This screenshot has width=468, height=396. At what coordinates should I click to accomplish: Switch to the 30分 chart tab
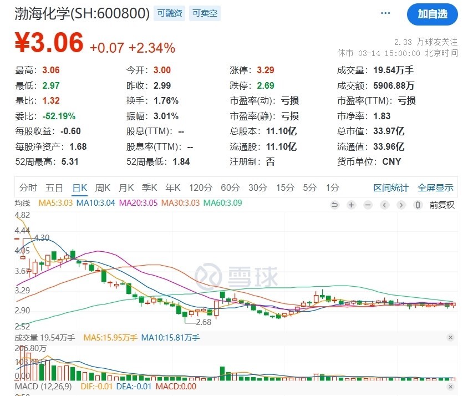click(x=258, y=188)
